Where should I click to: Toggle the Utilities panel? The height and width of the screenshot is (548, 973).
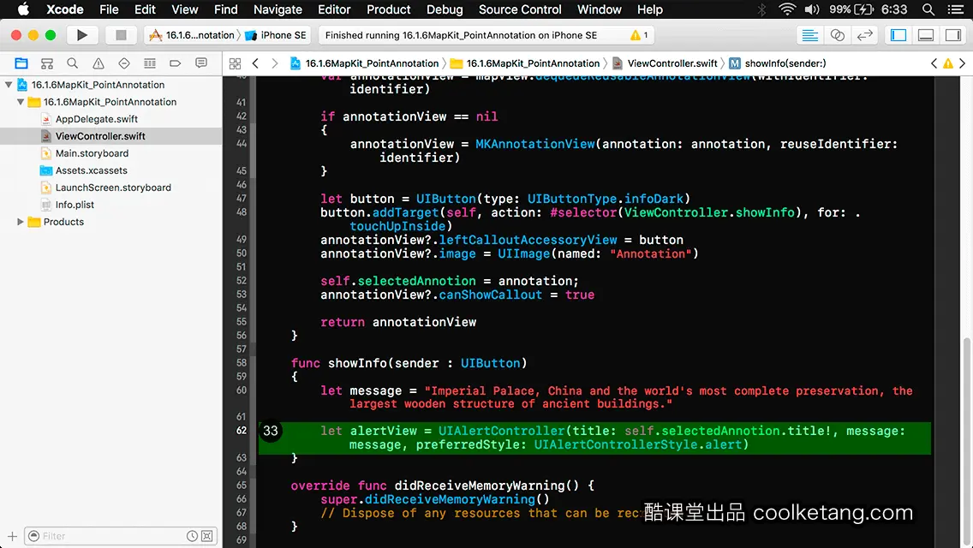pos(953,35)
